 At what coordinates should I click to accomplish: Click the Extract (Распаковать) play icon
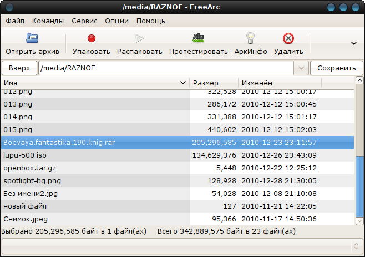coord(139,38)
